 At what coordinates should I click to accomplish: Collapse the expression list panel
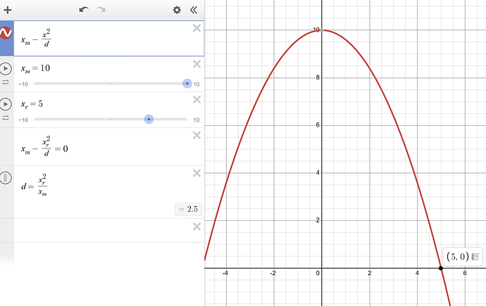[x=194, y=10]
